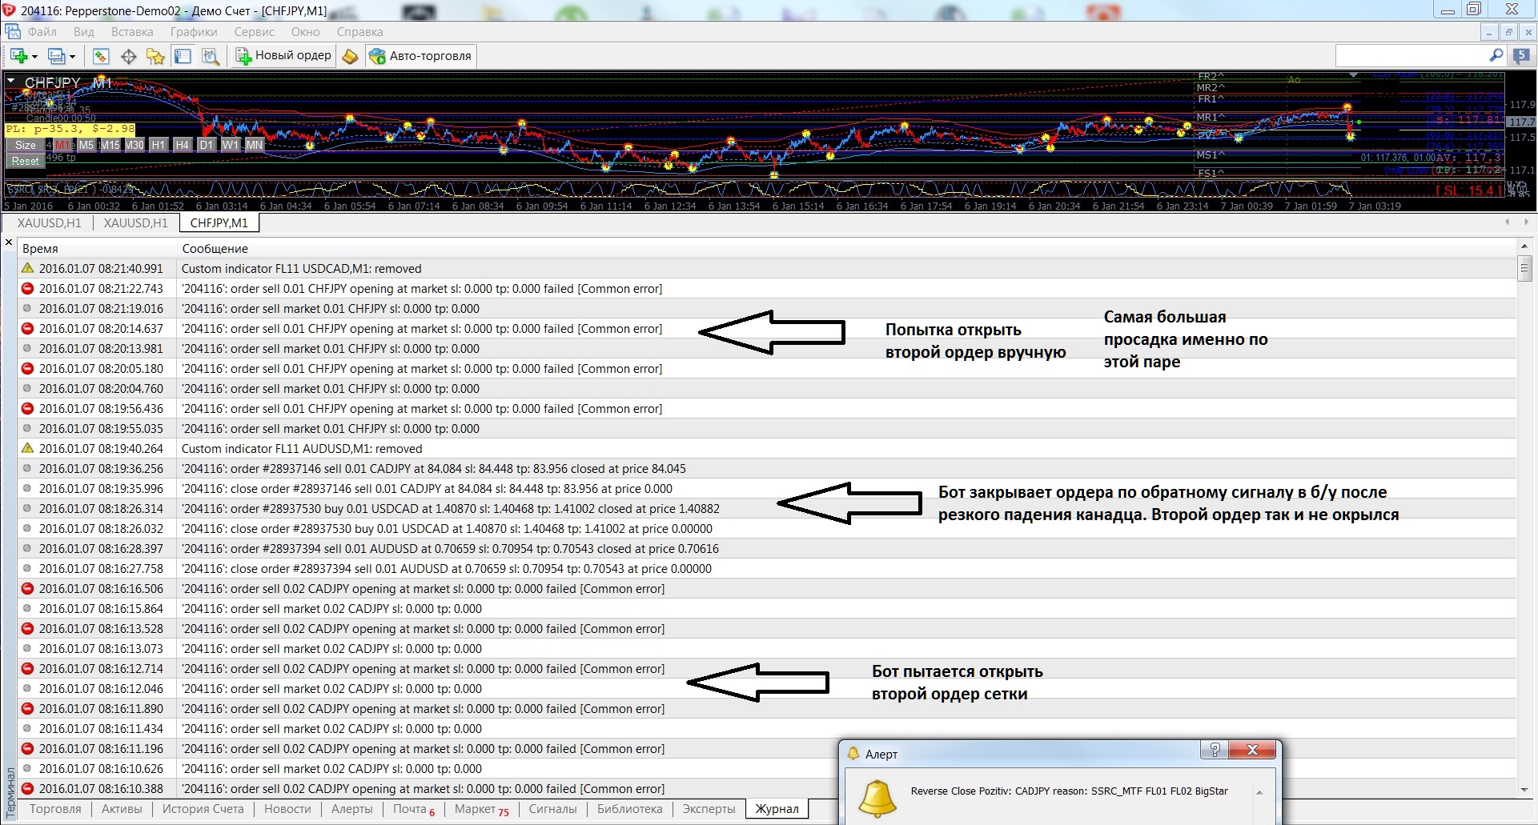Click the journal scrollbar thumb
The image size is (1538, 825).
pos(1524,267)
